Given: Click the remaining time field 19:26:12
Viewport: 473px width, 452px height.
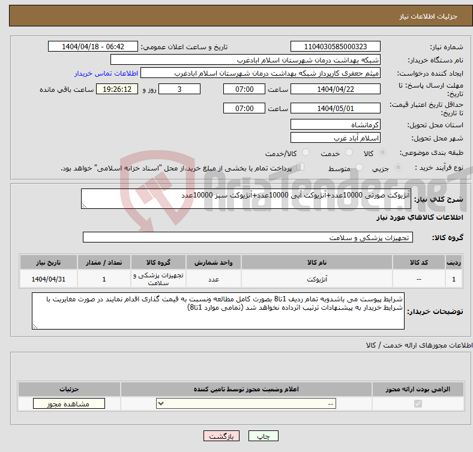Looking at the screenshot, I should click(x=117, y=89).
